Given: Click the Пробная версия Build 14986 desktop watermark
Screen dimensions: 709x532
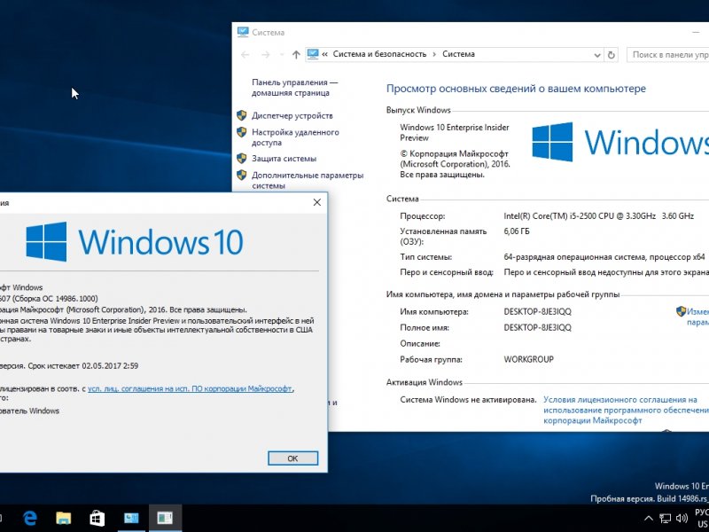Looking at the screenshot, I should coord(650,498).
